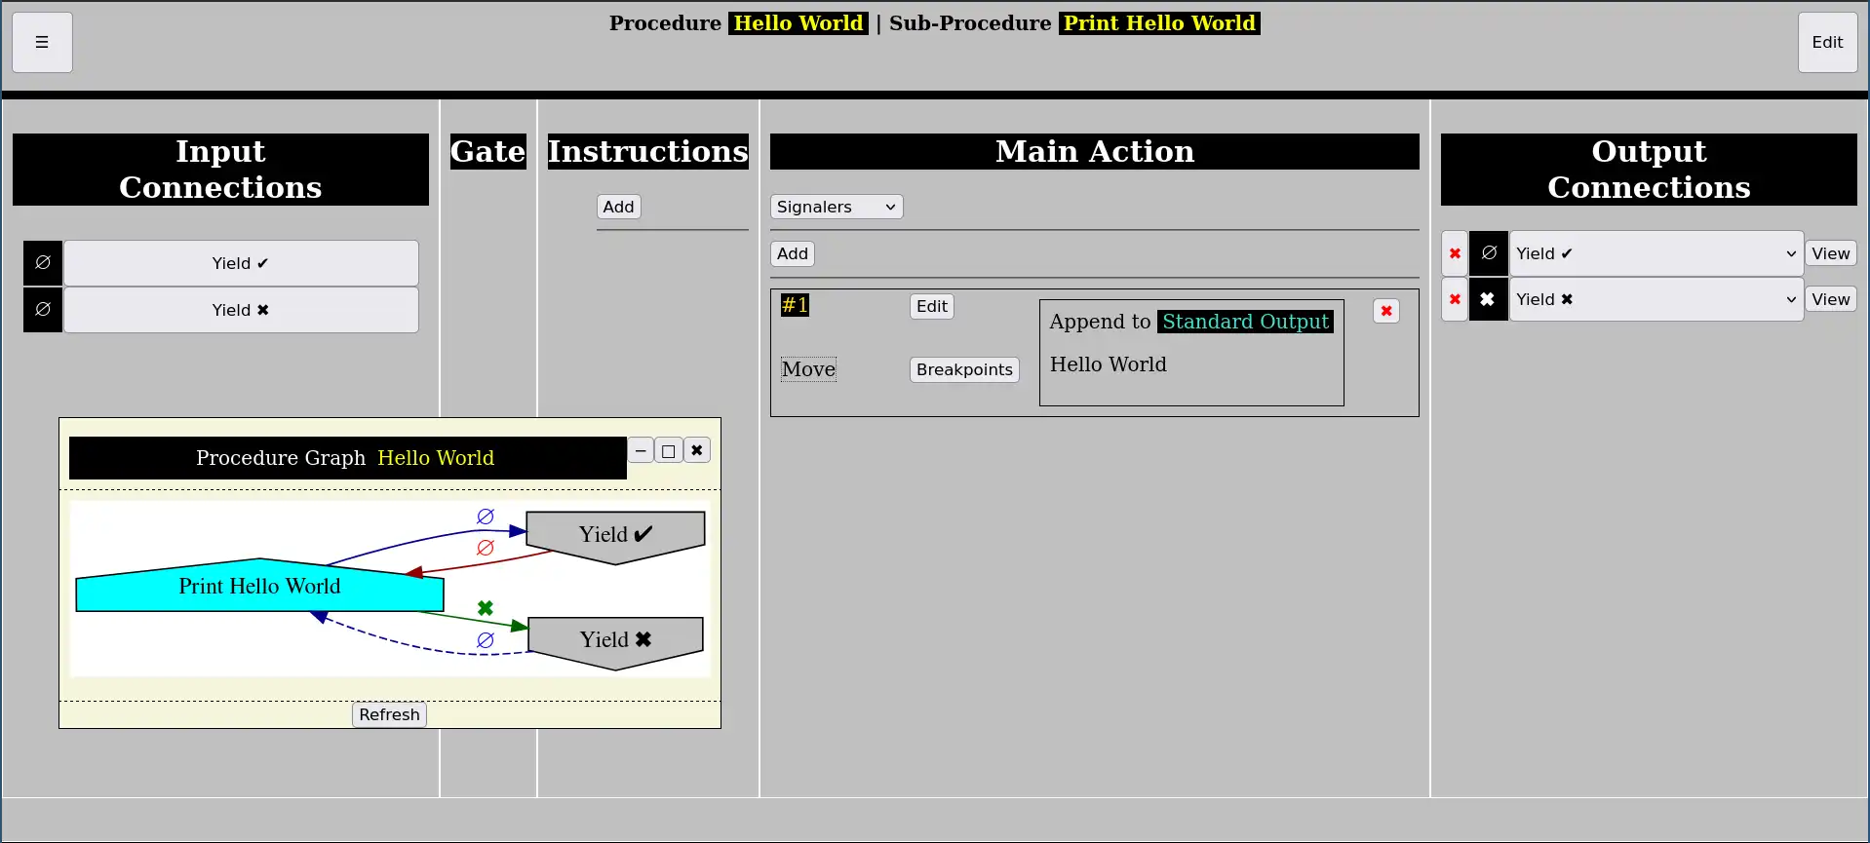Select the Print Hello World graph node
The height and width of the screenshot is (843, 1870).
pyautogui.click(x=259, y=587)
